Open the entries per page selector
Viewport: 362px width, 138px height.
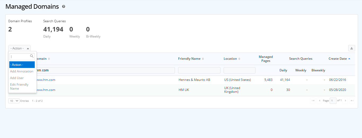(14, 101)
